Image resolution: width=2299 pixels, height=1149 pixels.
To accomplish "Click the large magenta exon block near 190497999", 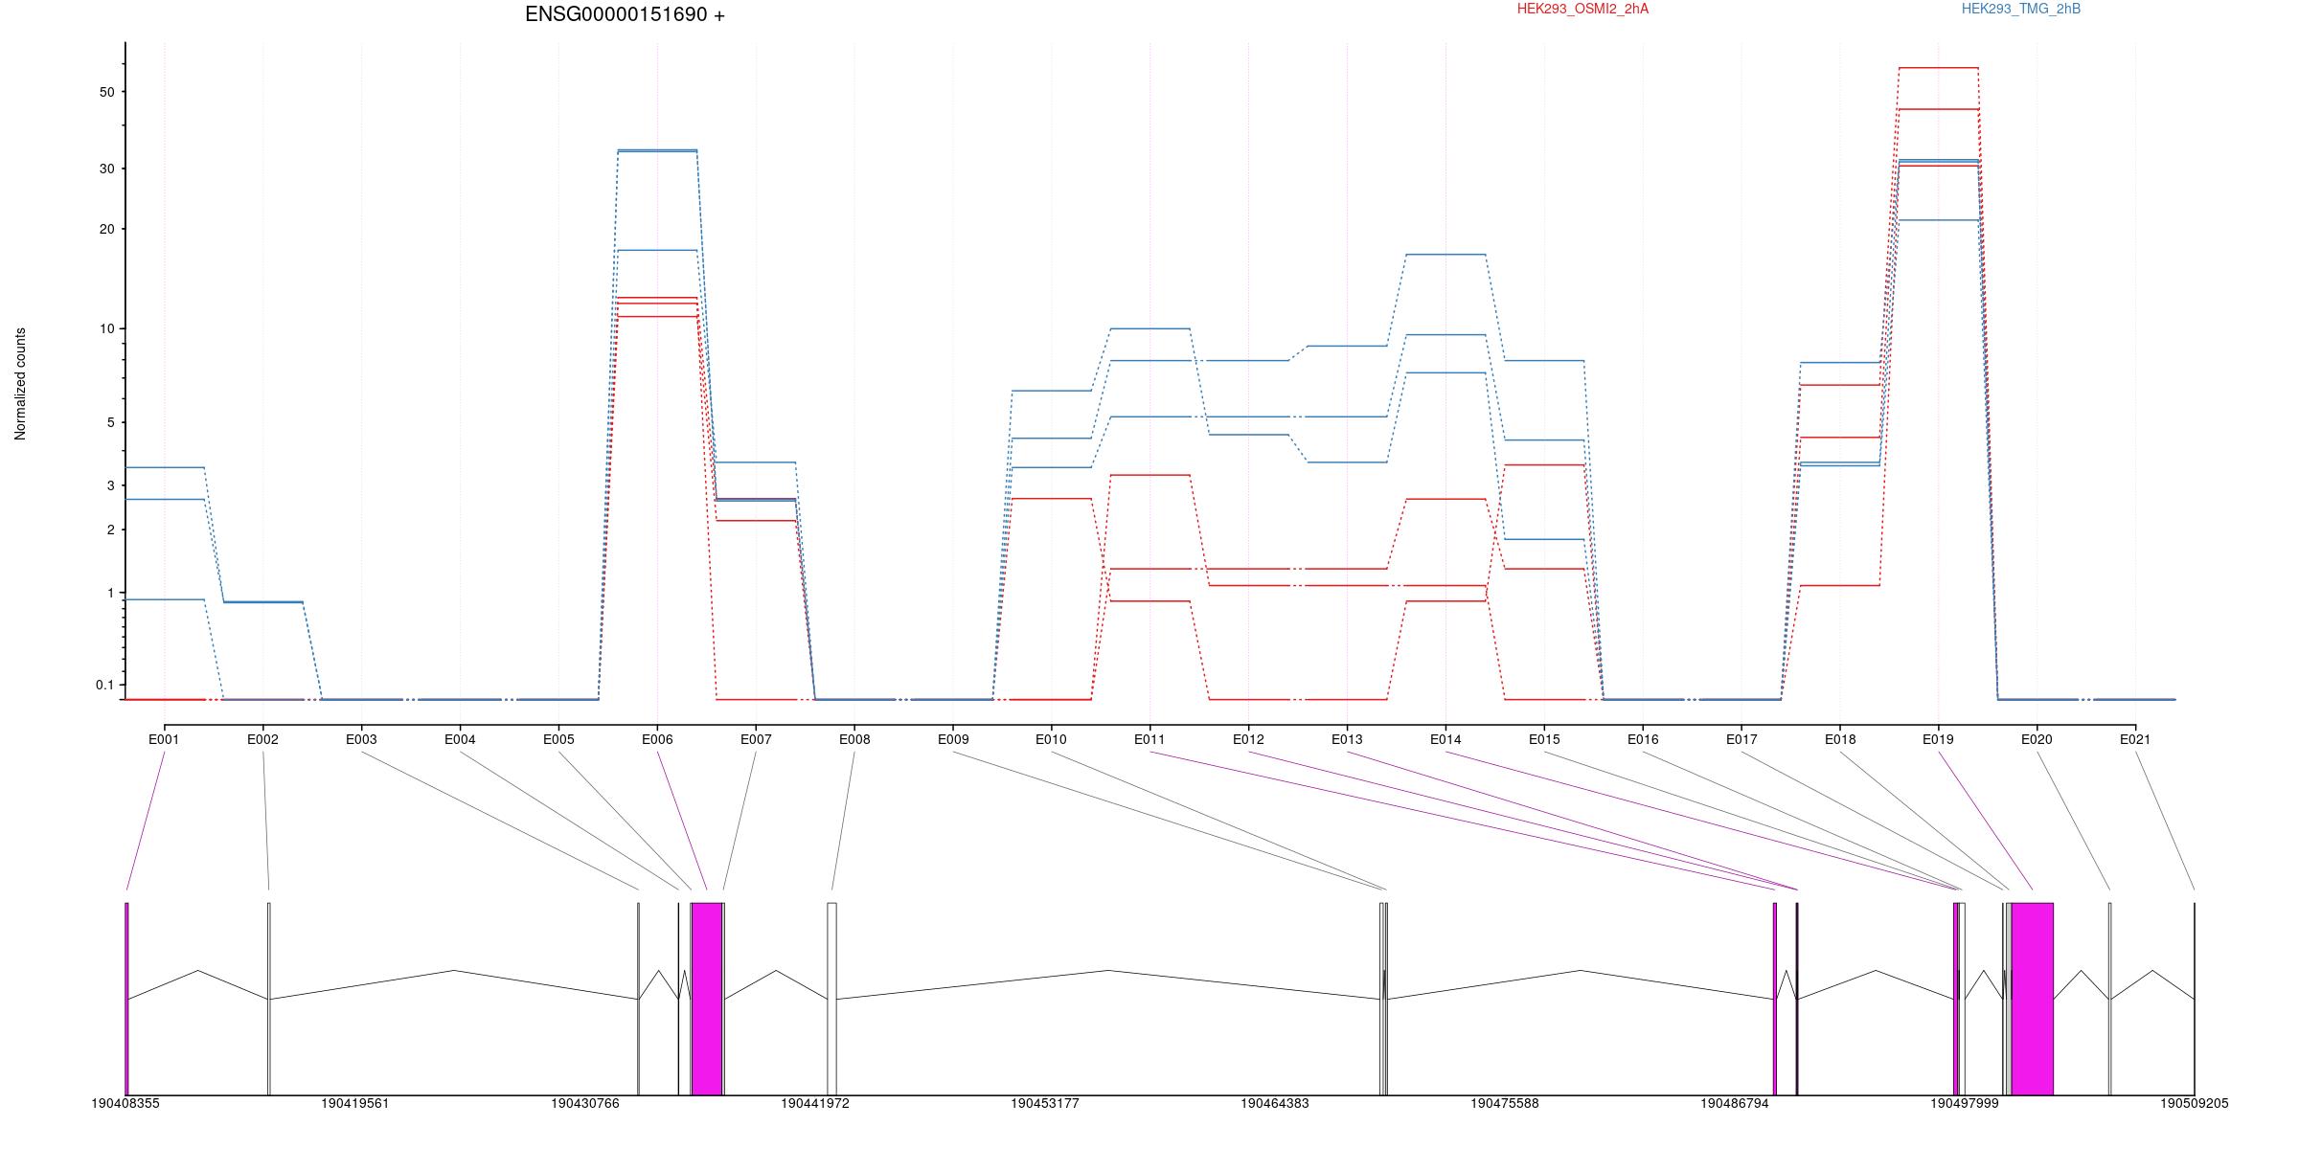I will (x=2032, y=999).
